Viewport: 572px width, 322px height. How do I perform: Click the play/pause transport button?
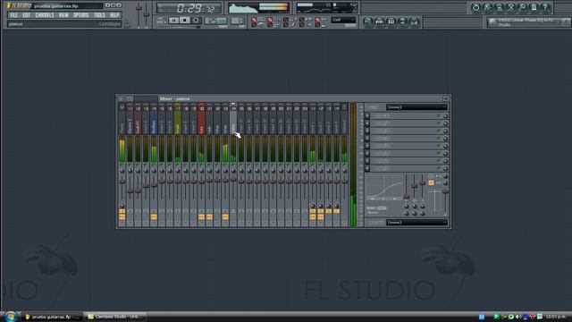(173, 21)
